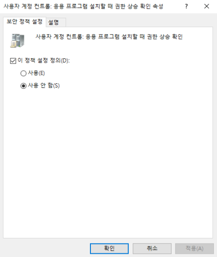Click the 사용(E) option label text
This screenshot has width=217, height=257.
pyautogui.click(x=36, y=73)
